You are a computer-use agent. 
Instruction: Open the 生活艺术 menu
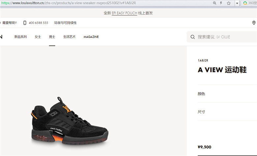pos(69,37)
